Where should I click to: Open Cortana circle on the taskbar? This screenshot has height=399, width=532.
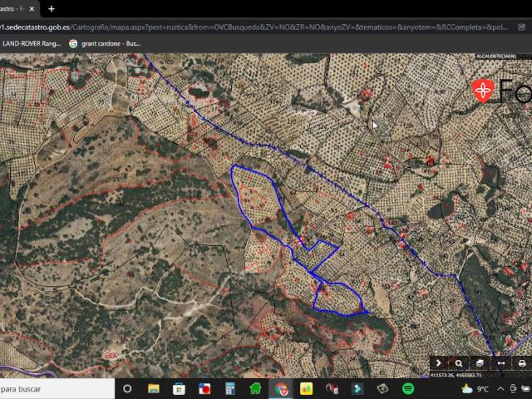pos(127,388)
